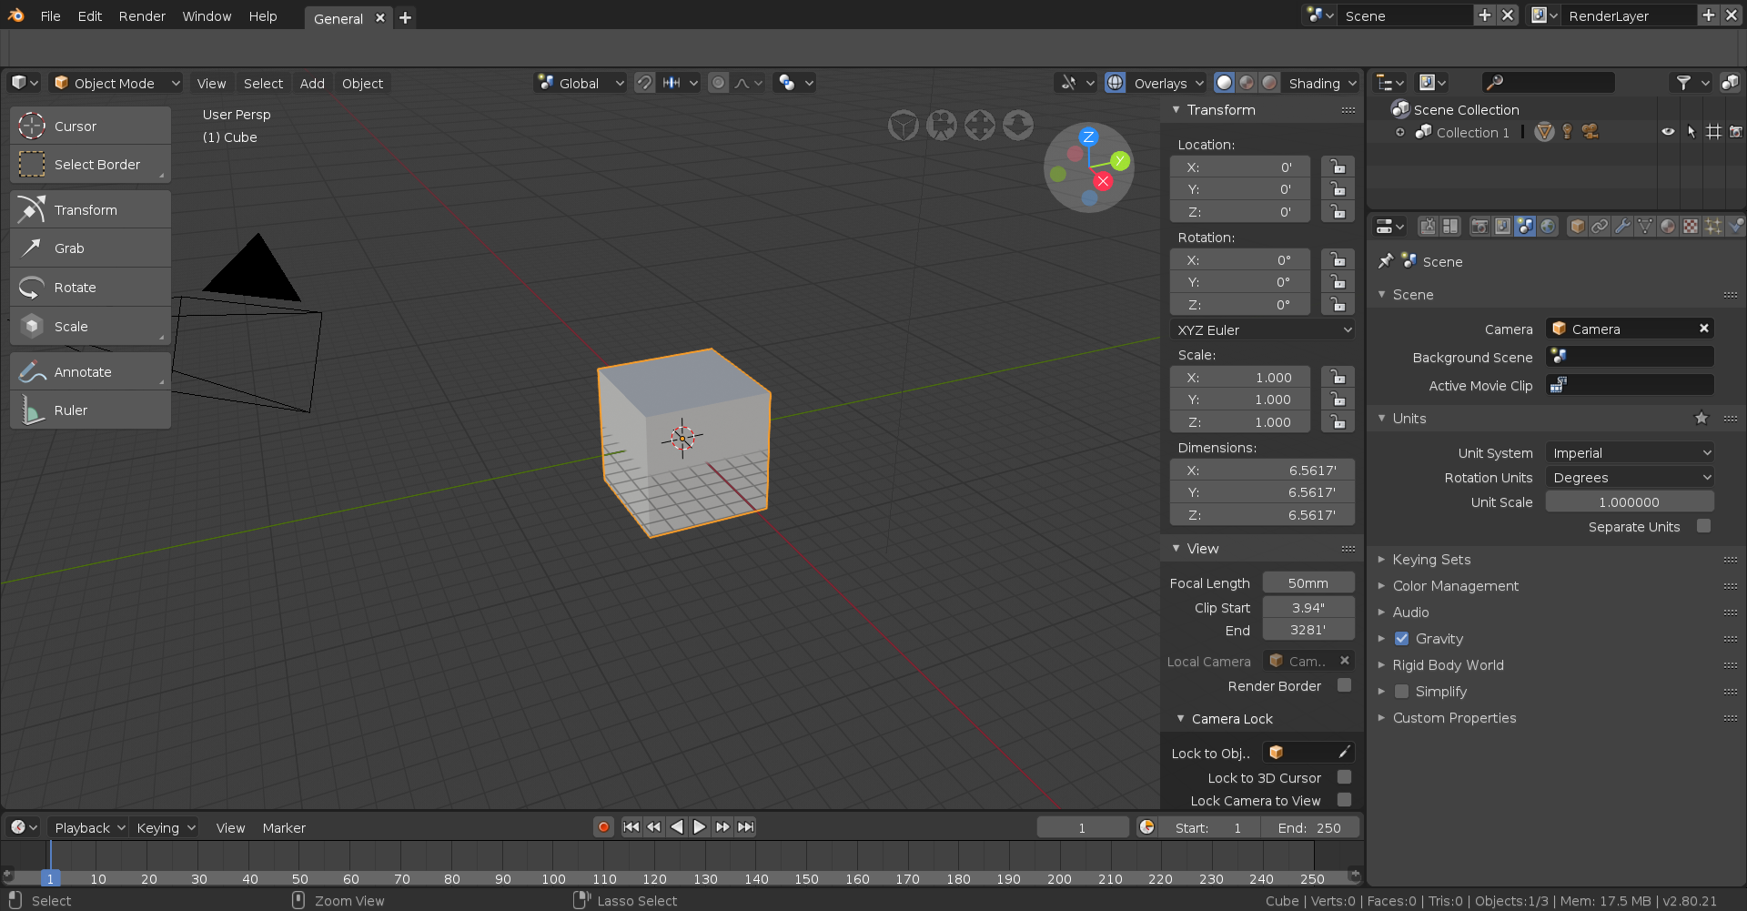Click the zoom view icon in viewport
Screen dimensions: 1747x911
(1018, 126)
